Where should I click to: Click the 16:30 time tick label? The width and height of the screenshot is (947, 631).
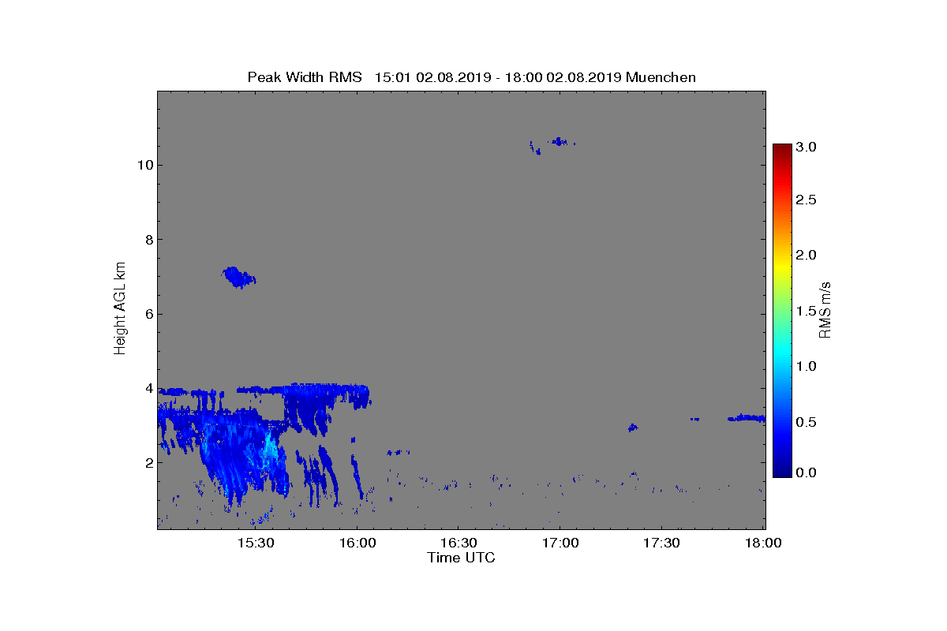click(458, 543)
